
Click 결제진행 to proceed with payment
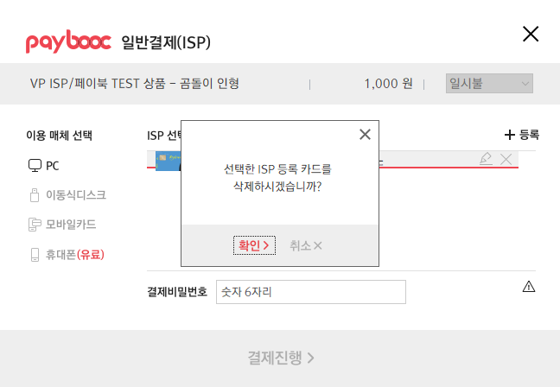tap(280, 358)
